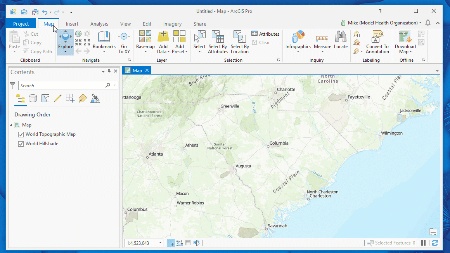This screenshot has height=253, width=450.
Task: Show List By Selection view
Action: pyautogui.click(x=45, y=99)
